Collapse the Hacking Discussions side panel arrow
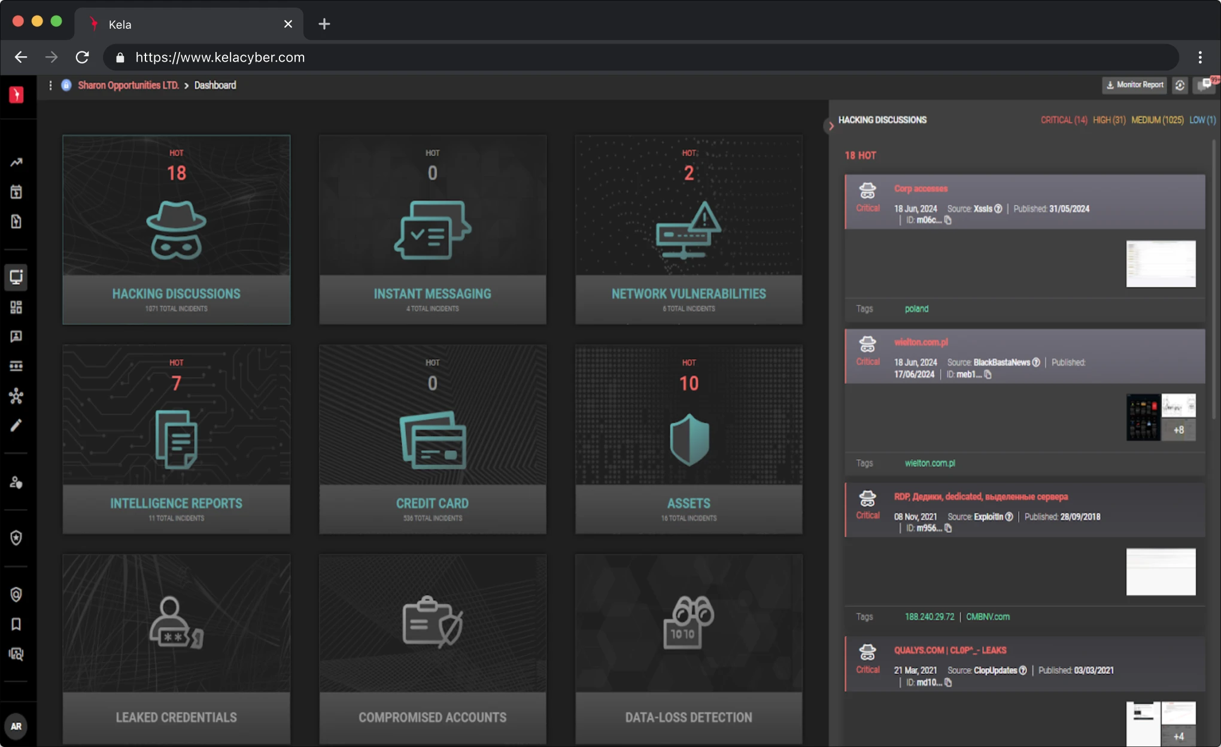 coord(830,126)
